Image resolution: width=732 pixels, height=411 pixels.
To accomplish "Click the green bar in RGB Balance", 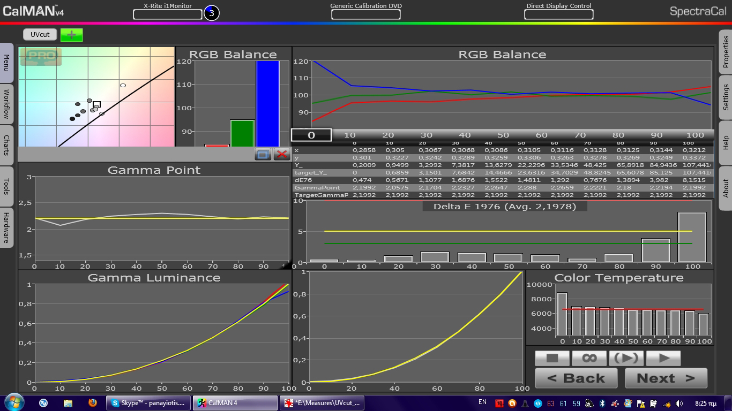I will click(x=242, y=133).
